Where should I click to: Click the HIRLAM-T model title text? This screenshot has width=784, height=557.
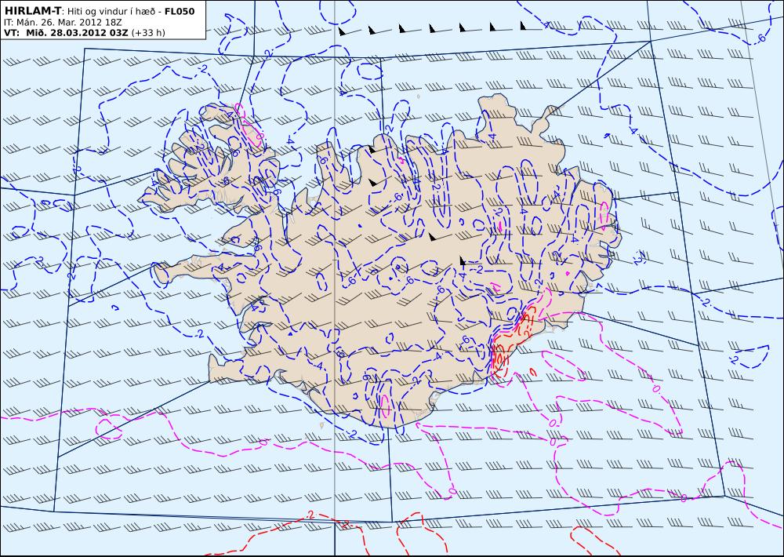tap(32, 11)
